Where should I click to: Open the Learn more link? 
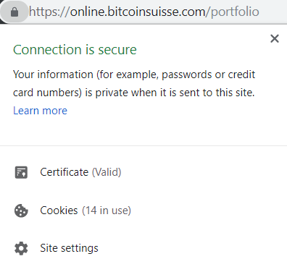40,111
